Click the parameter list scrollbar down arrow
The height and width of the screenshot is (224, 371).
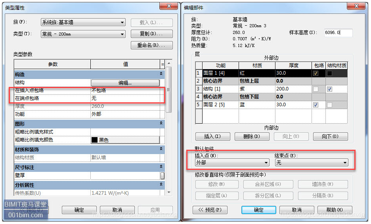169,192
